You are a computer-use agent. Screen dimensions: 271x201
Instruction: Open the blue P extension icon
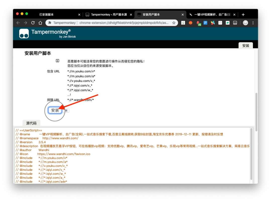205,23
